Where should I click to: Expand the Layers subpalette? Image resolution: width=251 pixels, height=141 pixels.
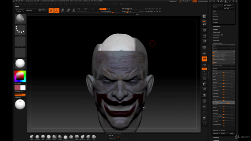click(x=216, y=29)
